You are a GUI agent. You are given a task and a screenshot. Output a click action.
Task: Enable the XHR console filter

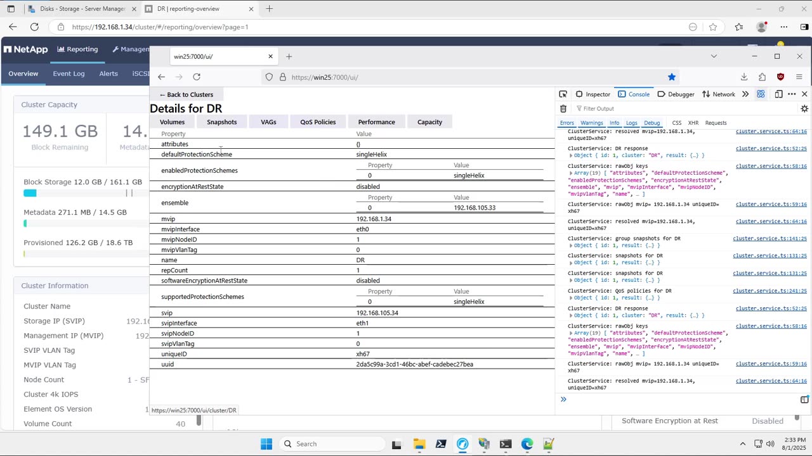pos(693,123)
